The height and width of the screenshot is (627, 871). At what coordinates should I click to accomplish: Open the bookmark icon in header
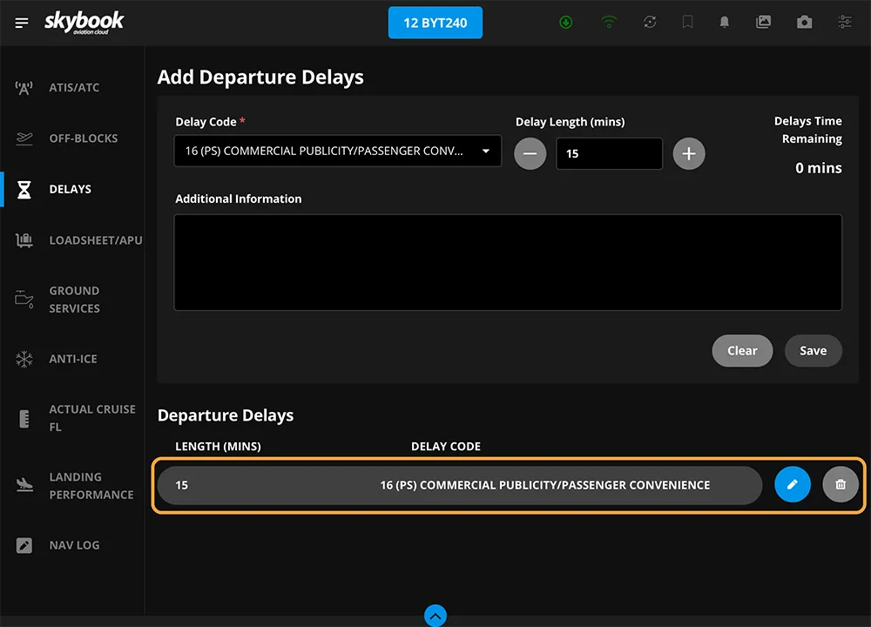(x=687, y=23)
